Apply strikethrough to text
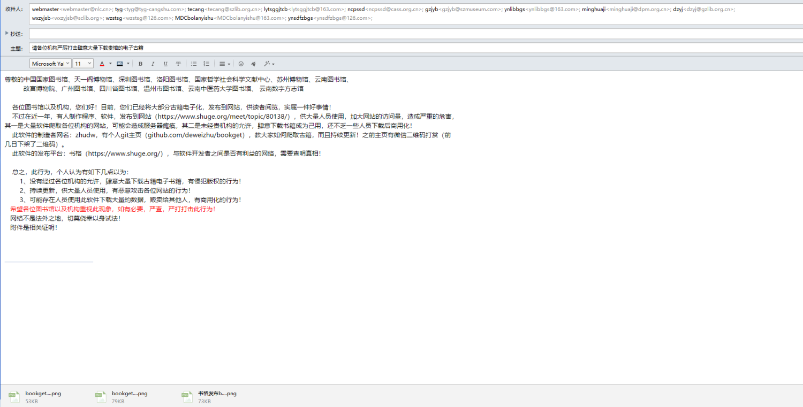This screenshot has height=407, width=803. click(x=178, y=64)
